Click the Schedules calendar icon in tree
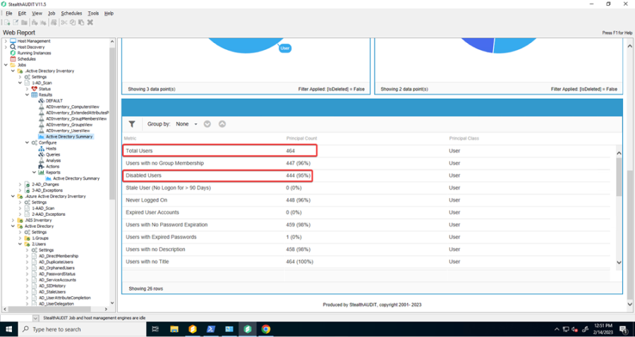 coord(13,59)
